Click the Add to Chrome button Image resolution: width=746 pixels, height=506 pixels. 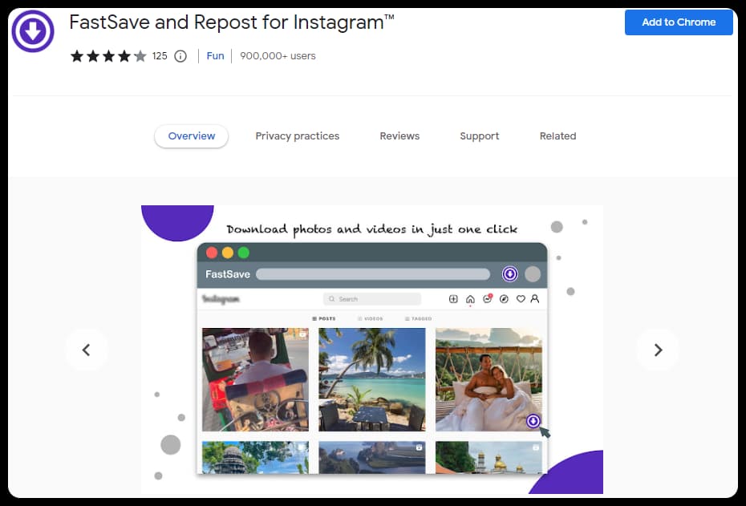coord(679,22)
